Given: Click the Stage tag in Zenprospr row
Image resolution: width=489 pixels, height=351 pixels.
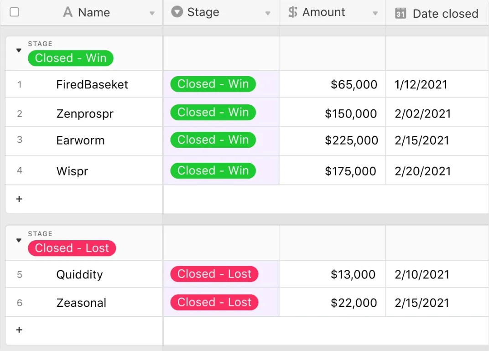Looking at the screenshot, I should tap(213, 112).
